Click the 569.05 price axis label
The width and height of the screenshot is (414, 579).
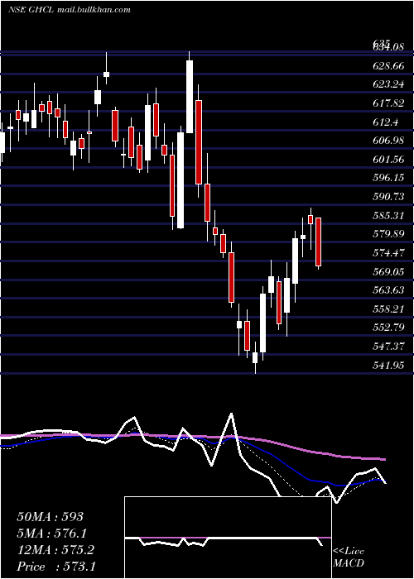[x=388, y=272]
